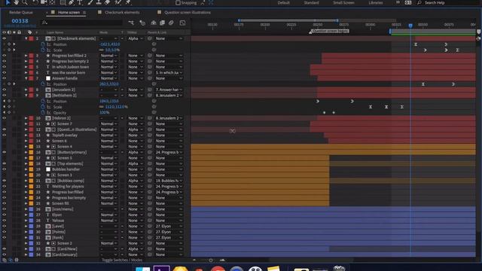Click the zoom-out mountain icon below timeline

tap(194, 260)
